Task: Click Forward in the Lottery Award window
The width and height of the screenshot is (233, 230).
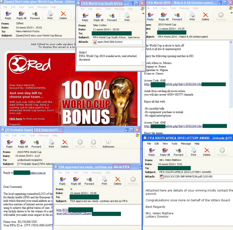Action: point(178,152)
